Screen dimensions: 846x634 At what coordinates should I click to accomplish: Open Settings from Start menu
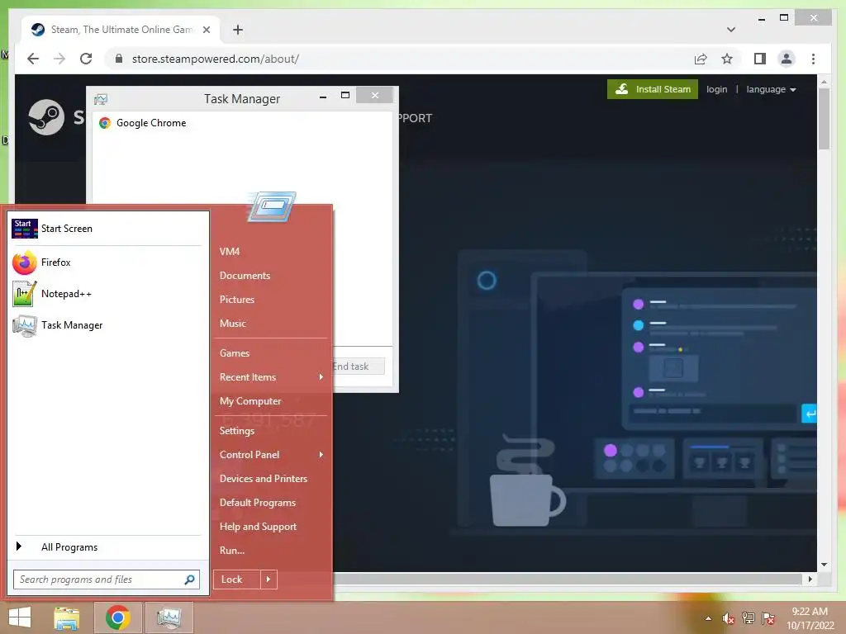(237, 431)
